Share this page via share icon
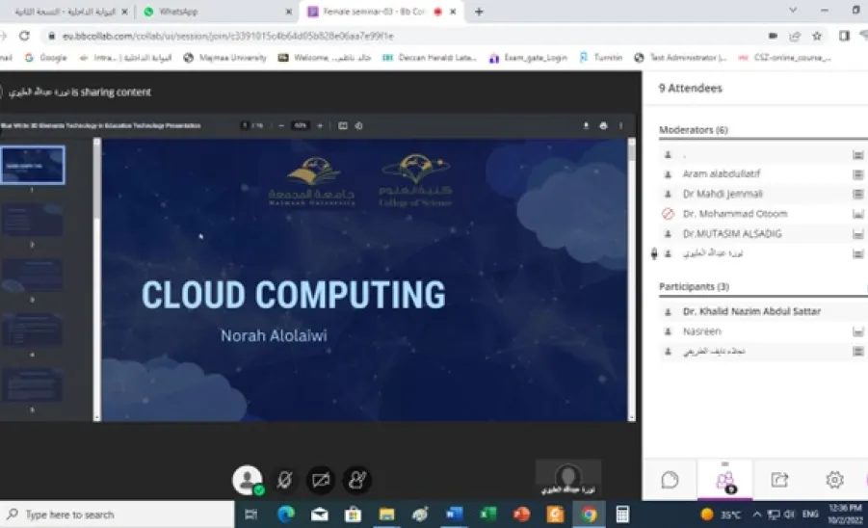This screenshot has width=868, height=528. pos(795,36)
